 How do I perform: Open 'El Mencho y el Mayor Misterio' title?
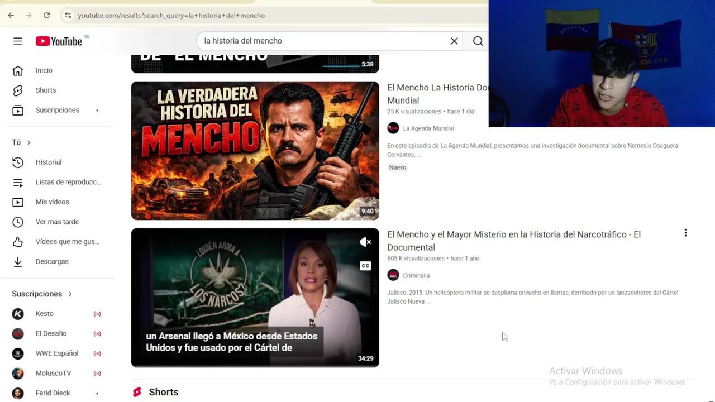pyautogui.click(x=514, y=241)
